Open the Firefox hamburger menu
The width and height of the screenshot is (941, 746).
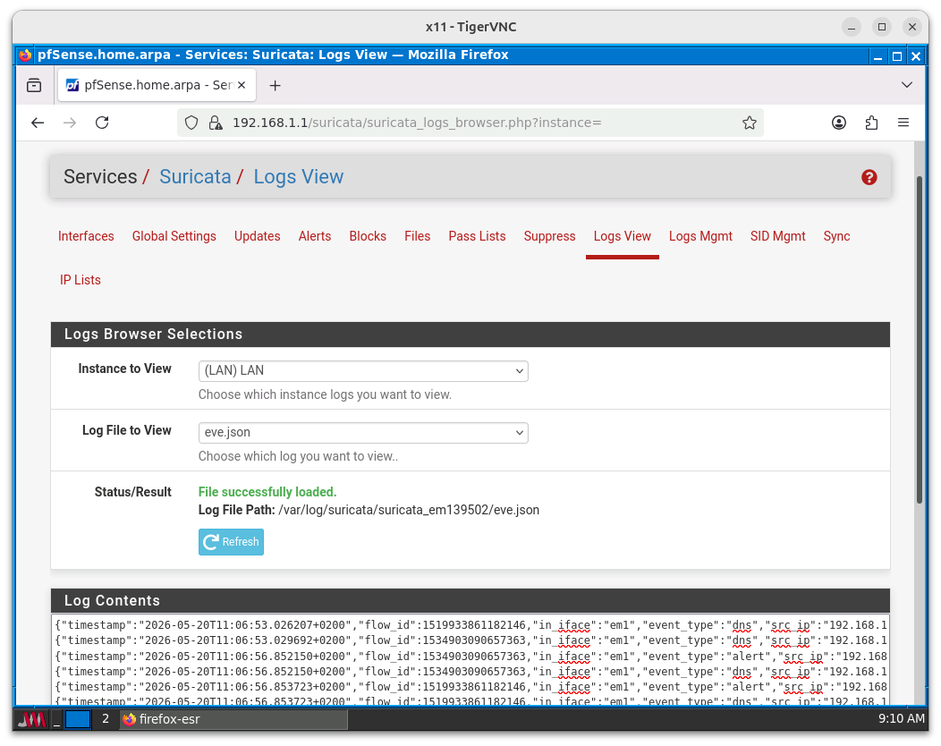(x=903, y=123)
